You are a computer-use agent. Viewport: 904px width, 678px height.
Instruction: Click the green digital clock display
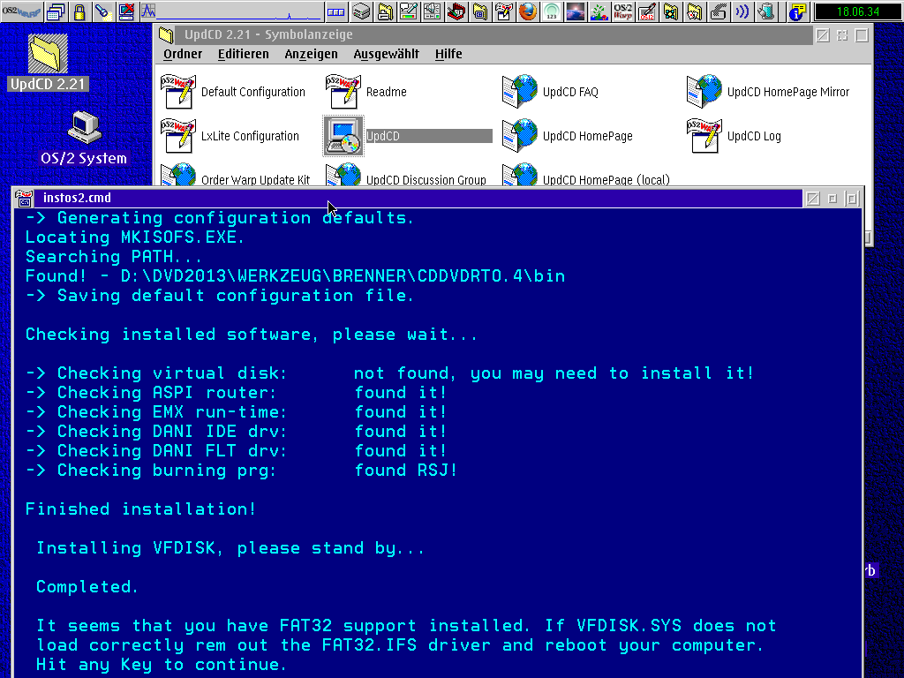858,11
